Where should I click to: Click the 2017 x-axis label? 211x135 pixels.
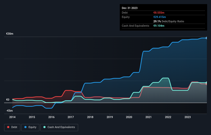71,117
